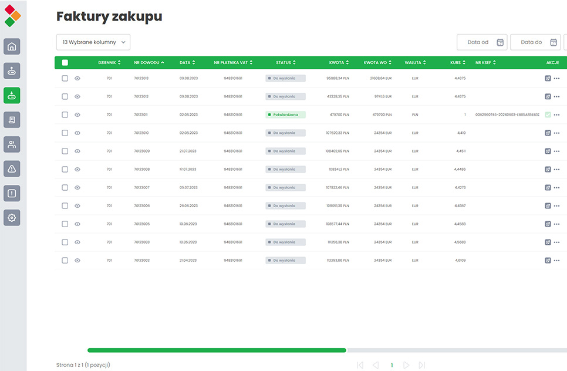Open settings gear in sidebar
567x371 pixels.
(12, 217)
